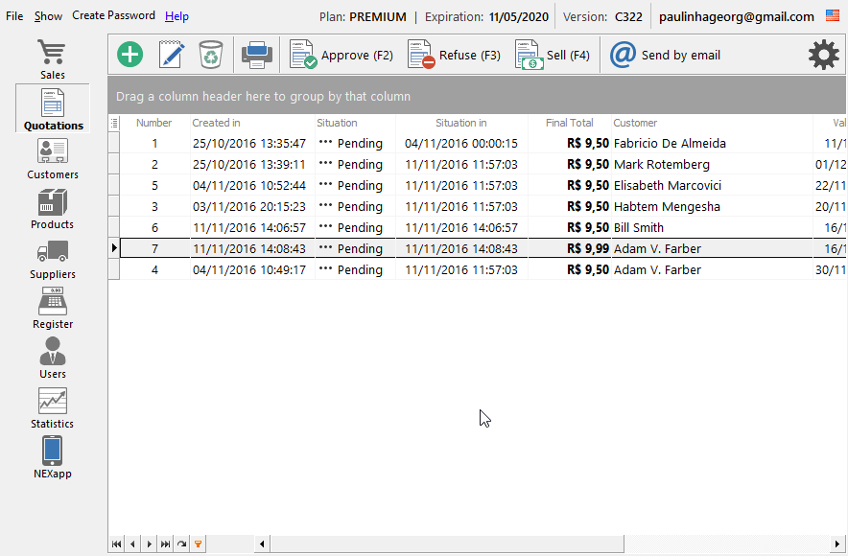848x556 pixels.
Task: Click the version number C322
Action: [x=628, y=16]
